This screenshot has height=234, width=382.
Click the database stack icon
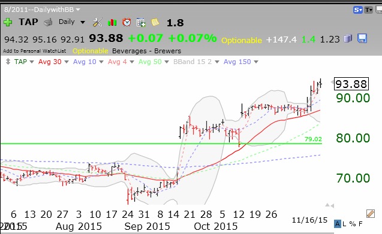348,38
